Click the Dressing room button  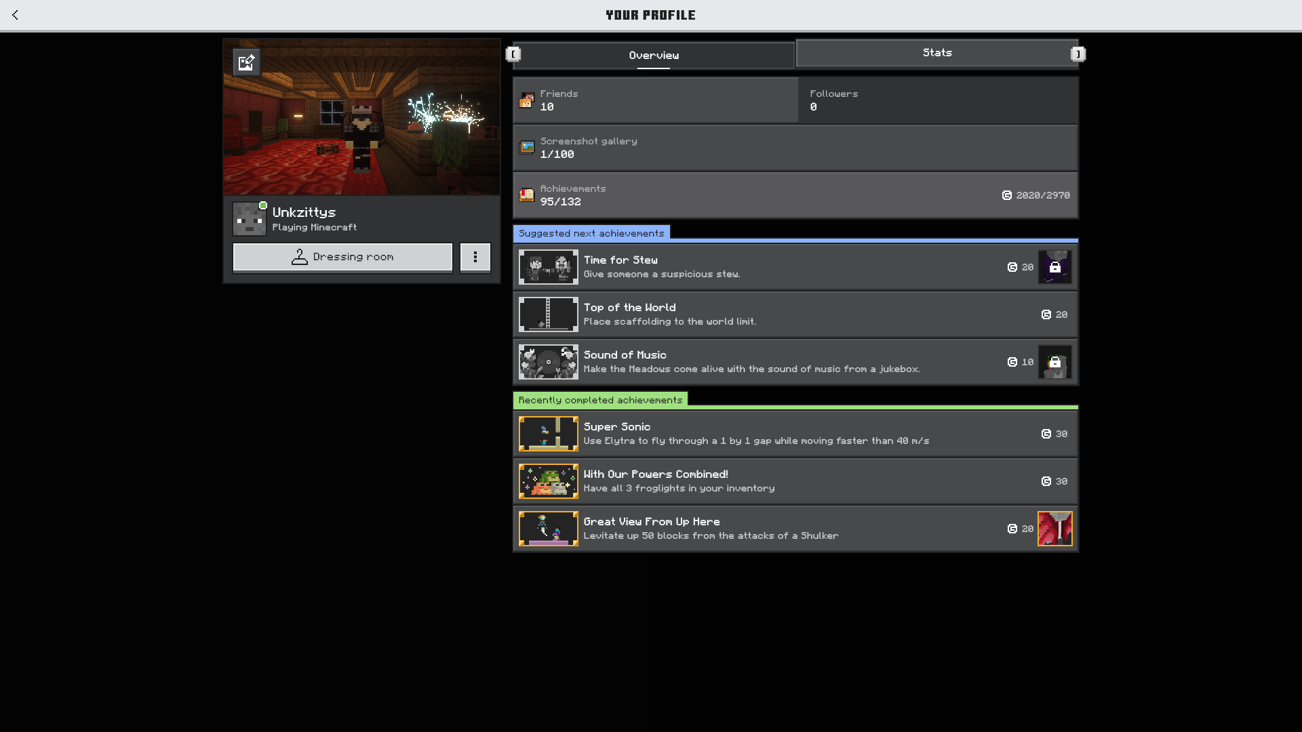click(x=342, y=258)
